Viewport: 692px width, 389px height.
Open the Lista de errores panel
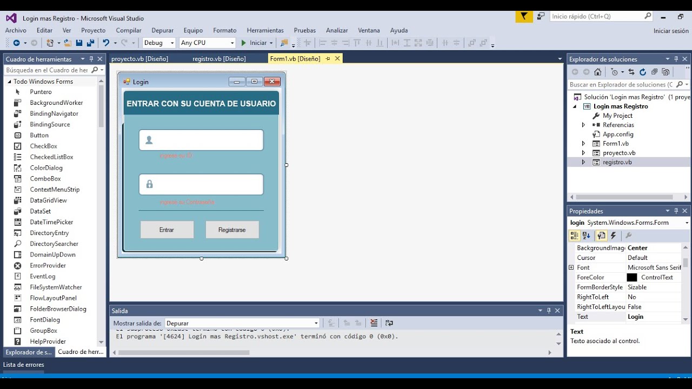24,365
